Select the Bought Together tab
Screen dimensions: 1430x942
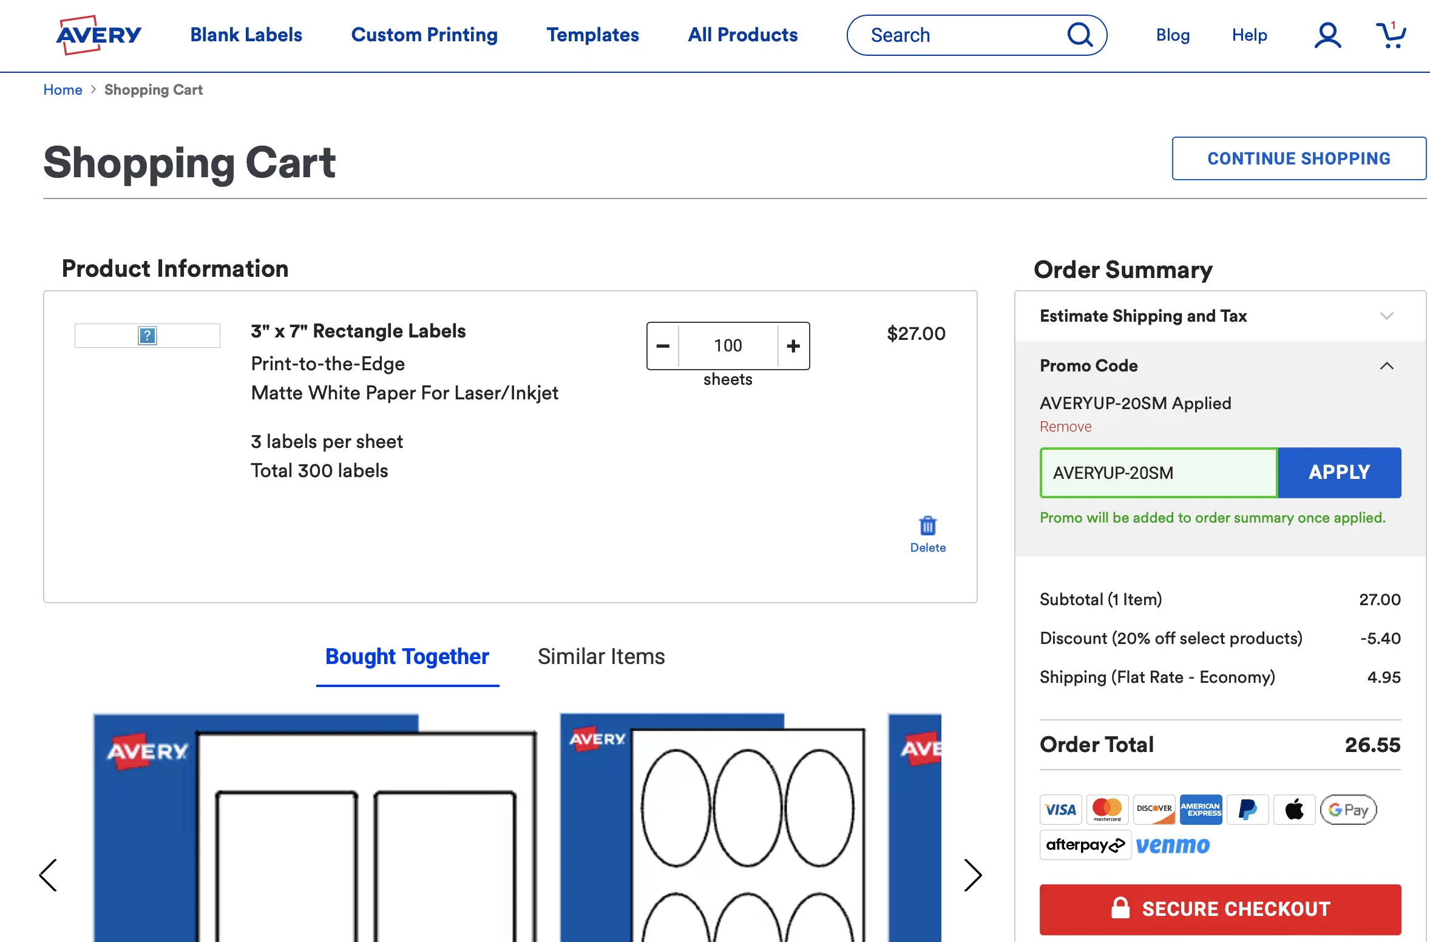pos(407,656)
